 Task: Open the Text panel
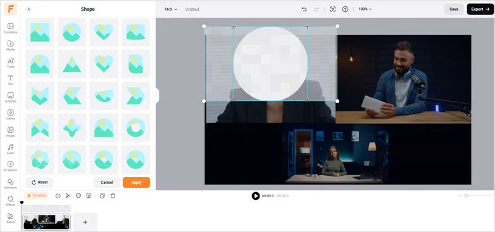[x=10, y=80]
